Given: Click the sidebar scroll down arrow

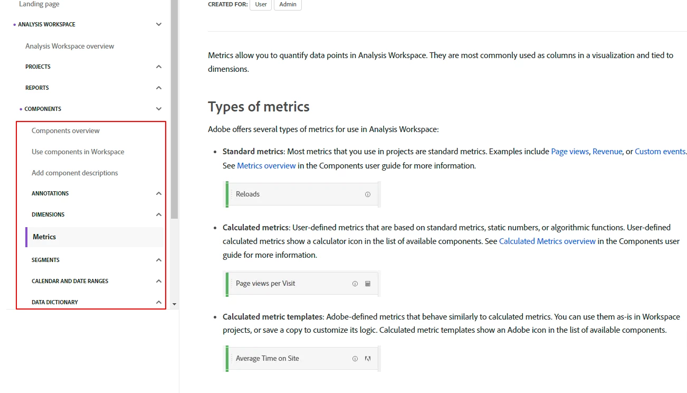Looking at the screenshot, I should point(175,305).
